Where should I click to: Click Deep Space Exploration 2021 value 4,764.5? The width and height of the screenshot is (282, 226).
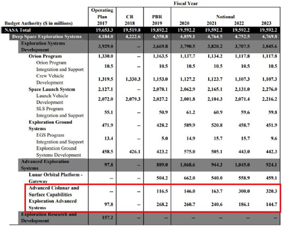pos(215,36)
